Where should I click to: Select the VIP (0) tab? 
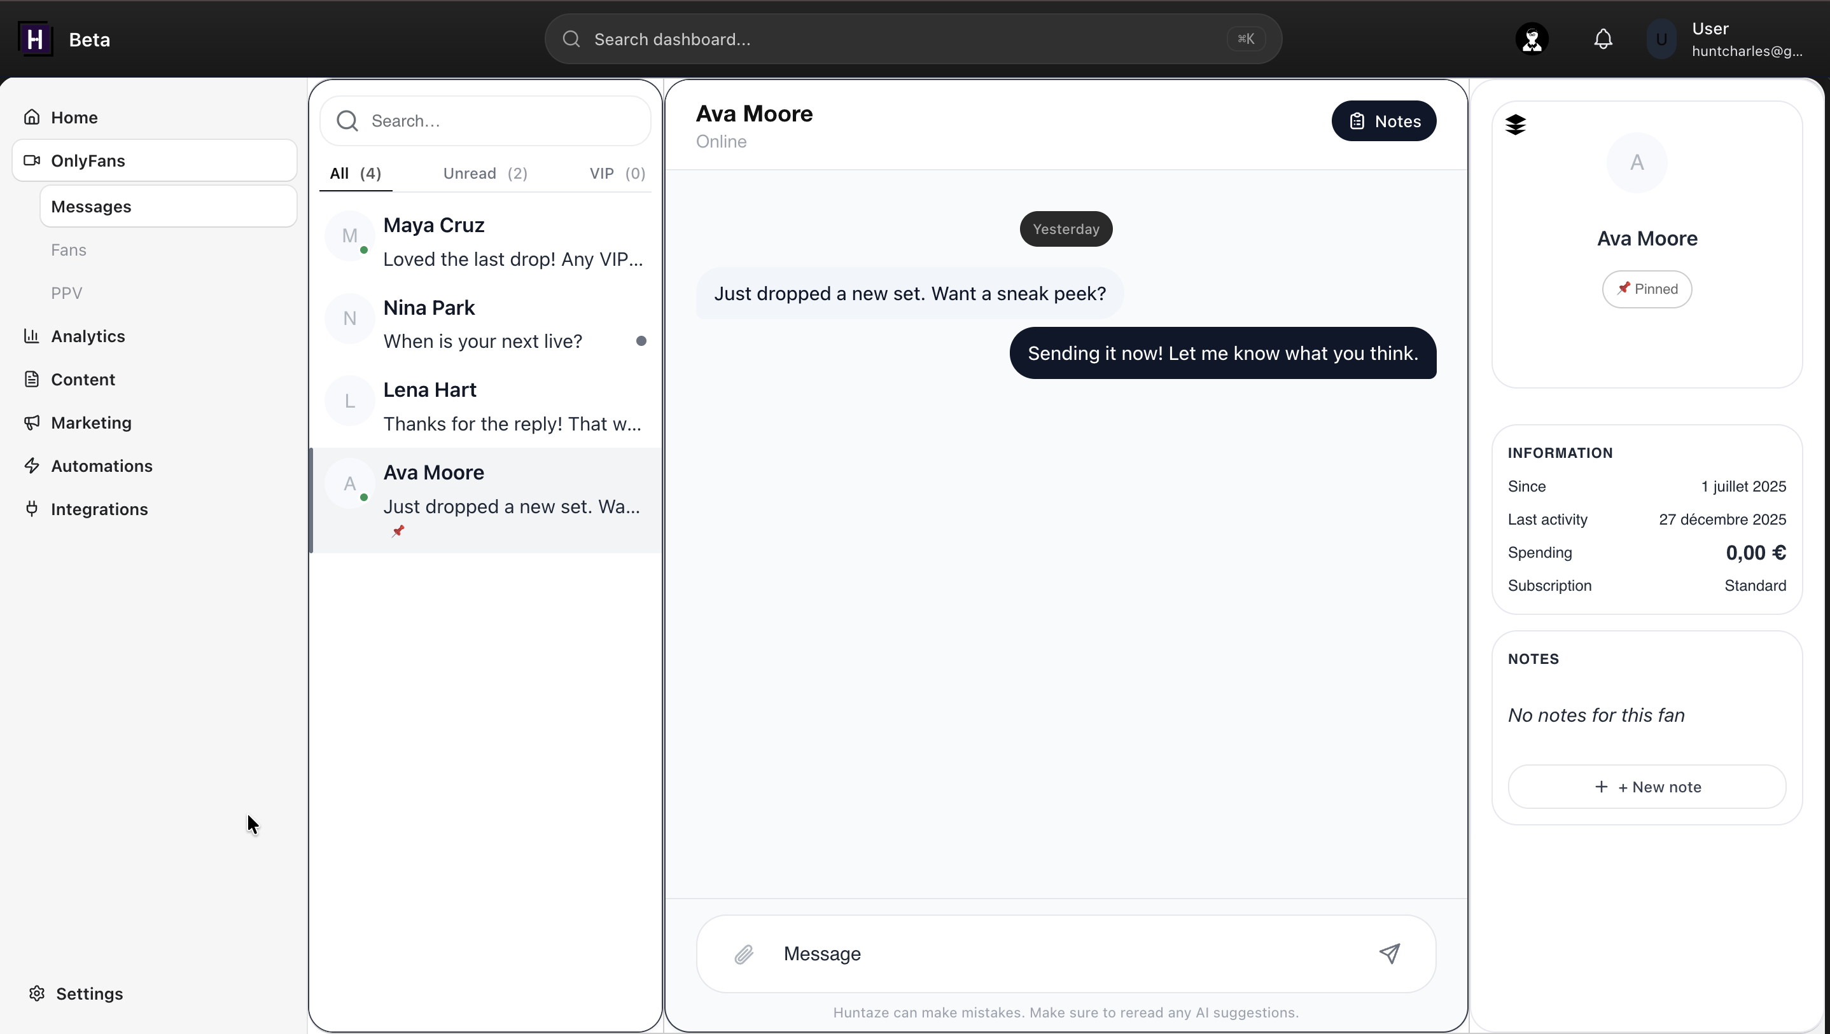pos(617,173)
